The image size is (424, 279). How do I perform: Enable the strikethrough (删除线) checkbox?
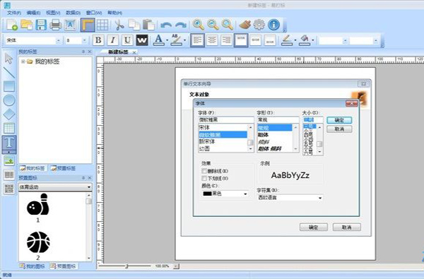click(x=204, y=171)
